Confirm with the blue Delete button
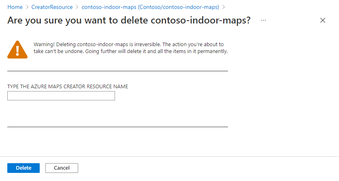 pyautogui.click(x=23, y=168)
